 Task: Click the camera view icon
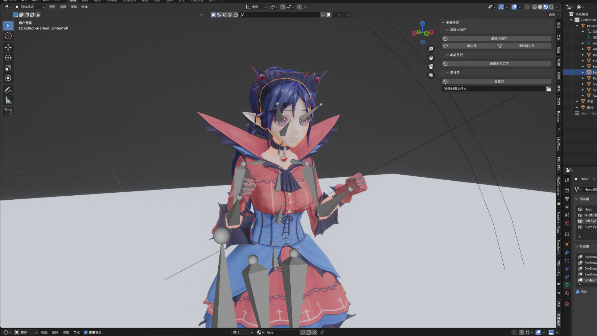point(431,66)
